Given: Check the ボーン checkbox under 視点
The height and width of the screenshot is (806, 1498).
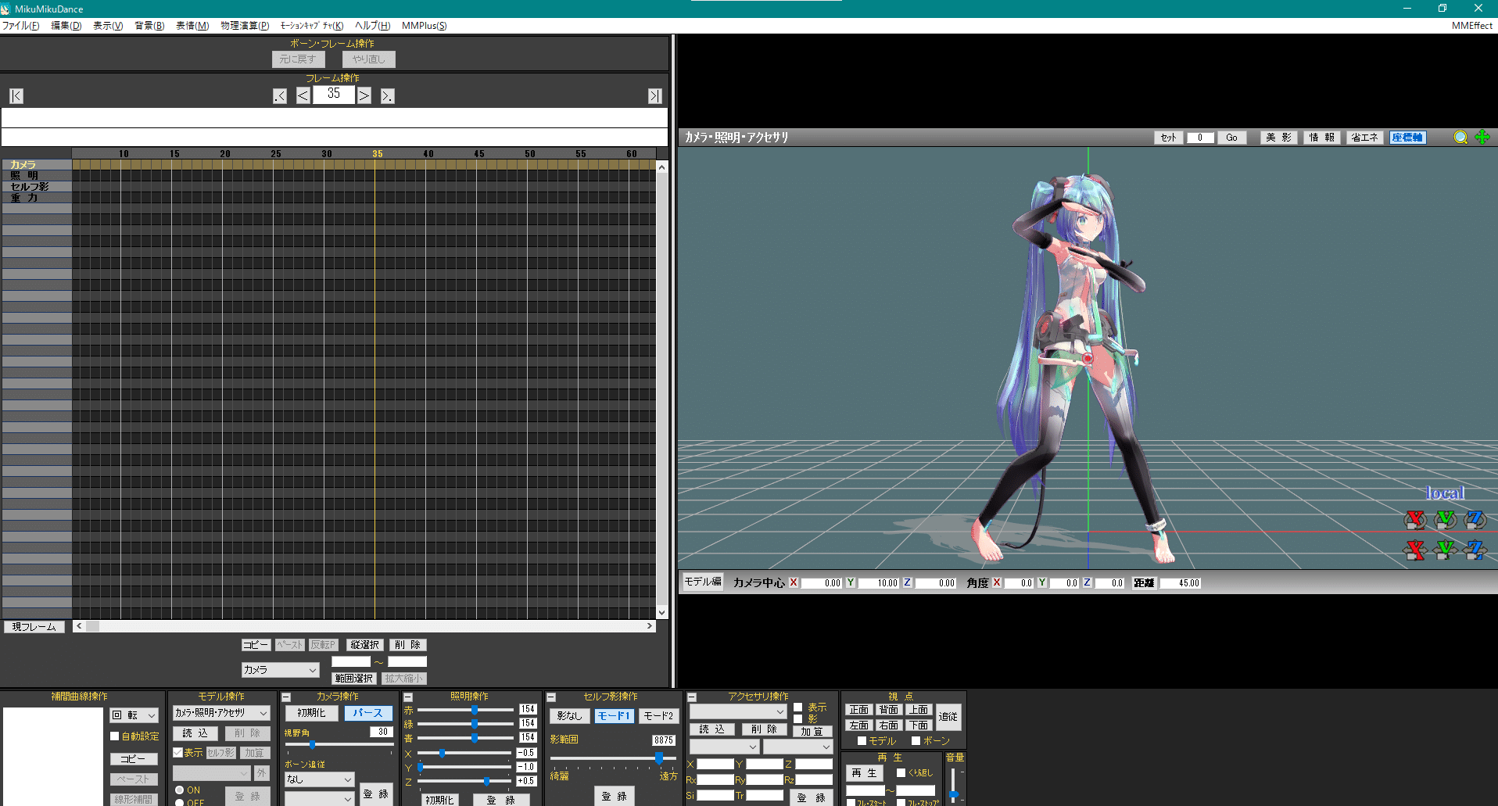Looking at the screenshot, I should pyautogui.click(x=916, y=741).
